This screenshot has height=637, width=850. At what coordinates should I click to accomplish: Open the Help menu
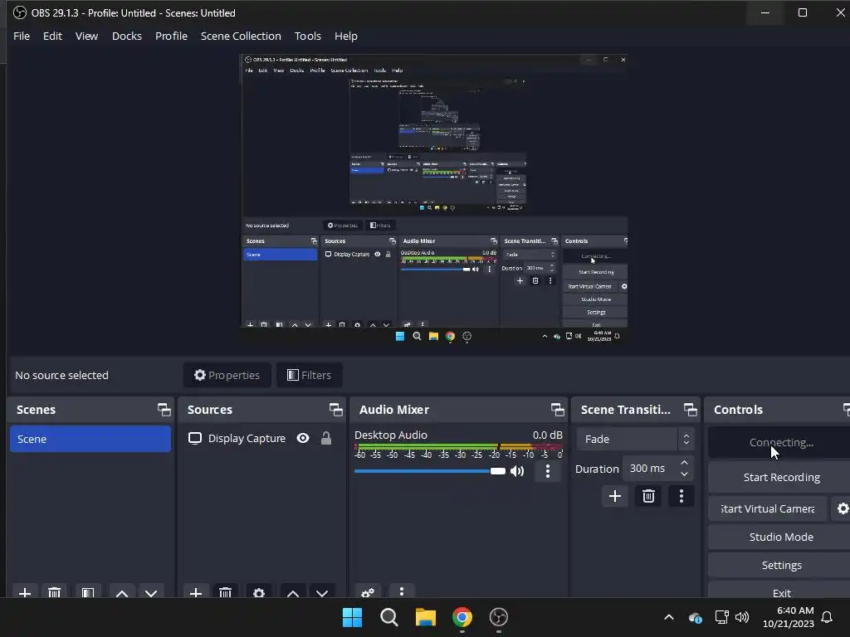click(346, 36)
